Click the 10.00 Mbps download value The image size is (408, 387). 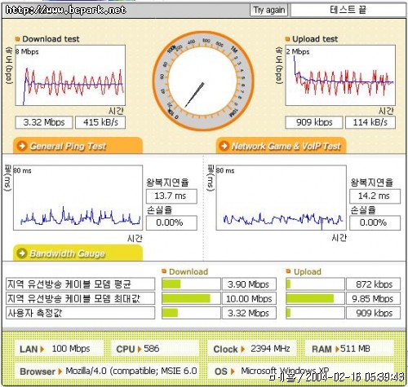pyautogui.click(x=249, y=298)
